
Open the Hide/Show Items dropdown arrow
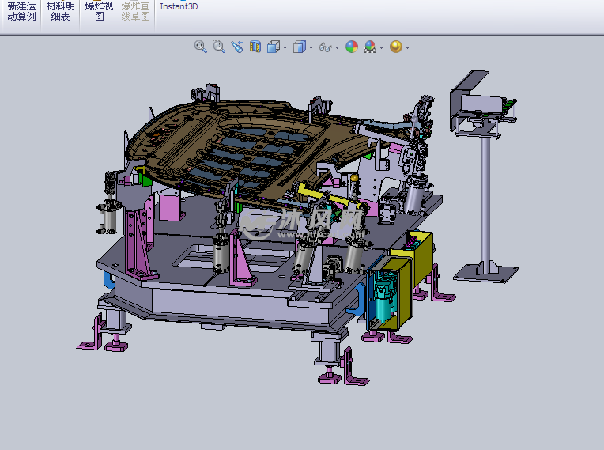tap(337, 48)
